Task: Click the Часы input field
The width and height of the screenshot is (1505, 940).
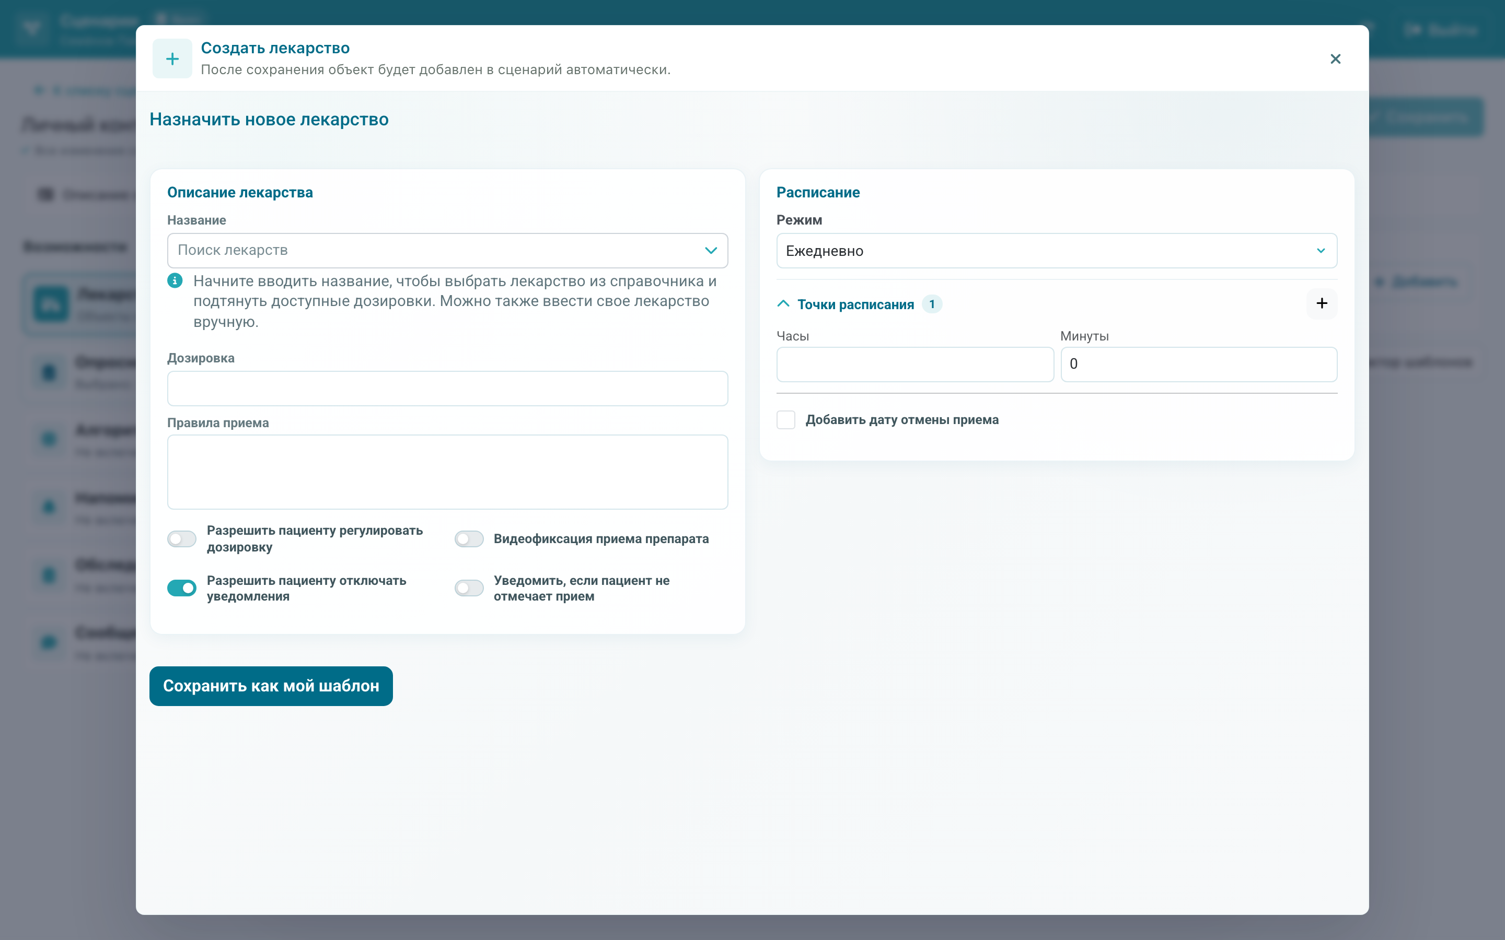Action: coord(915,365)
